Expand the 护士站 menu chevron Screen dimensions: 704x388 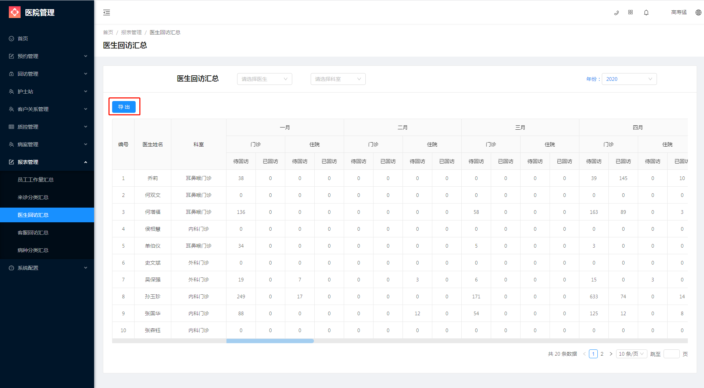coord(86,91)
